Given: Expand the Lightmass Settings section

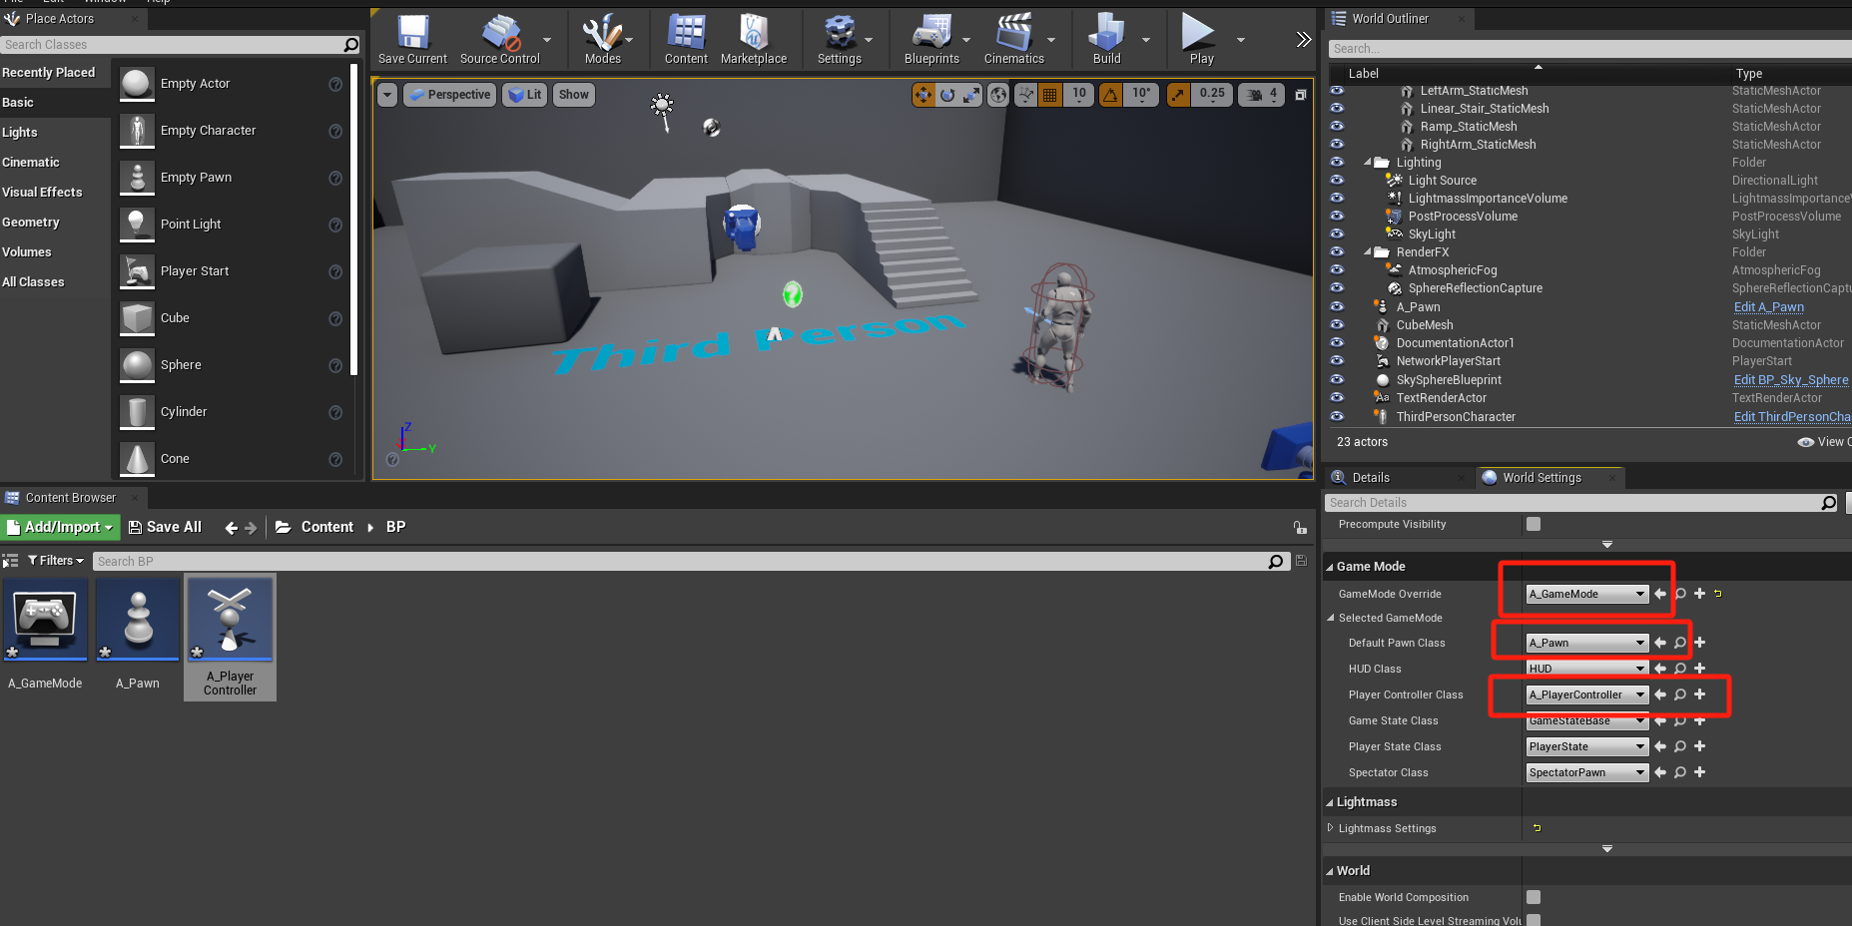Looking at the screenshot, I should (1330, 828).
